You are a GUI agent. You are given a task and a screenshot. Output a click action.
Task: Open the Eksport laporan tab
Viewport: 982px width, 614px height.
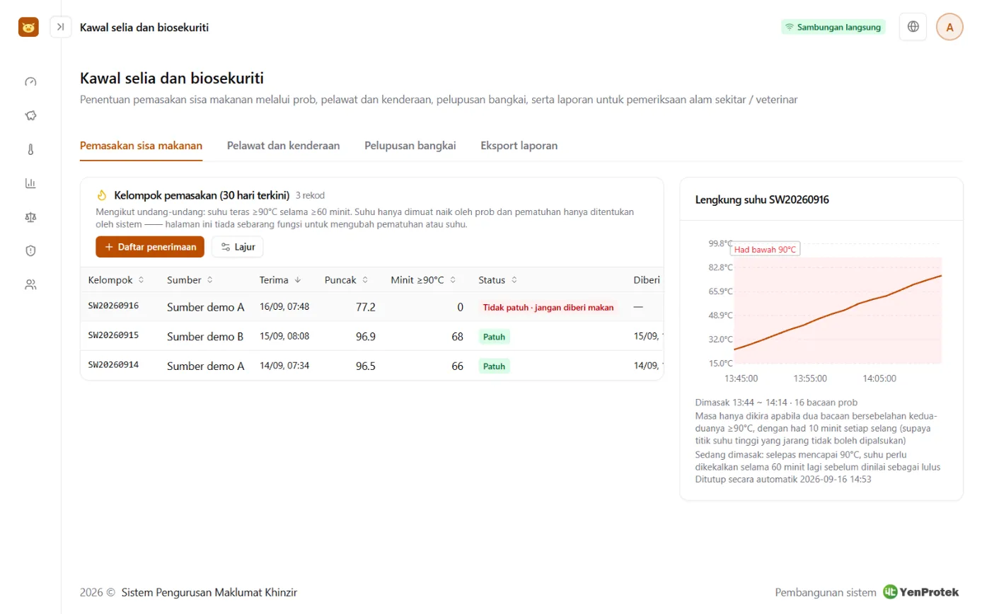519,146
